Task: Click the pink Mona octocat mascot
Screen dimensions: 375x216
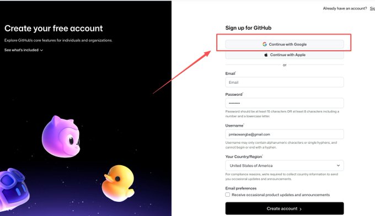Action: 61,137
